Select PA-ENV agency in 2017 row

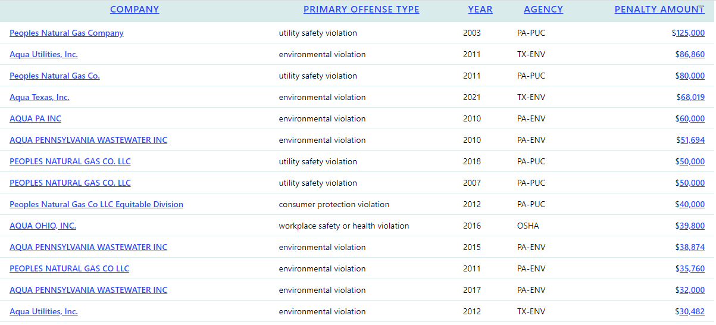[x=531, y=290]
